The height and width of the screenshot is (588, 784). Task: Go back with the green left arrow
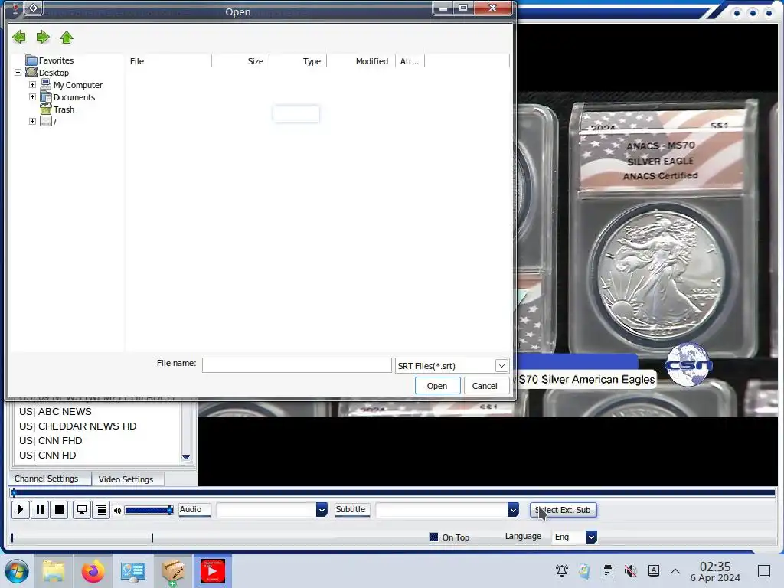19,37
